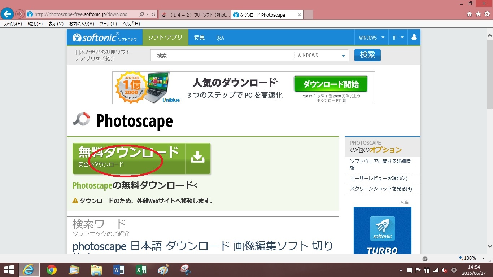The image size is (493, 277).
Task: Click the softonic logo
Action: 105,38
